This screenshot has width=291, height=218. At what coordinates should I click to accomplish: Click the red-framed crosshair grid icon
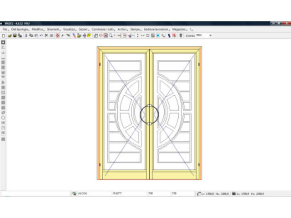click(x=58, y=35)
